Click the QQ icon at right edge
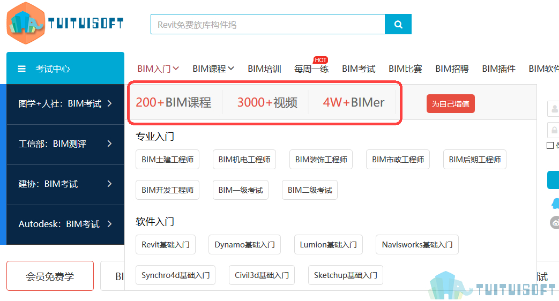The image size is (559, 301). click(x=555, y=204)
